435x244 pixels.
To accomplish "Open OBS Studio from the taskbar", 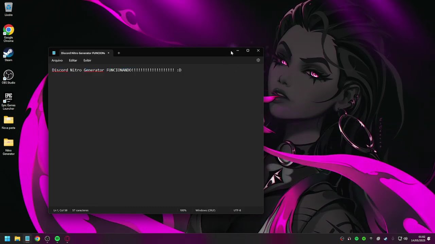I will tap(47, 239).
